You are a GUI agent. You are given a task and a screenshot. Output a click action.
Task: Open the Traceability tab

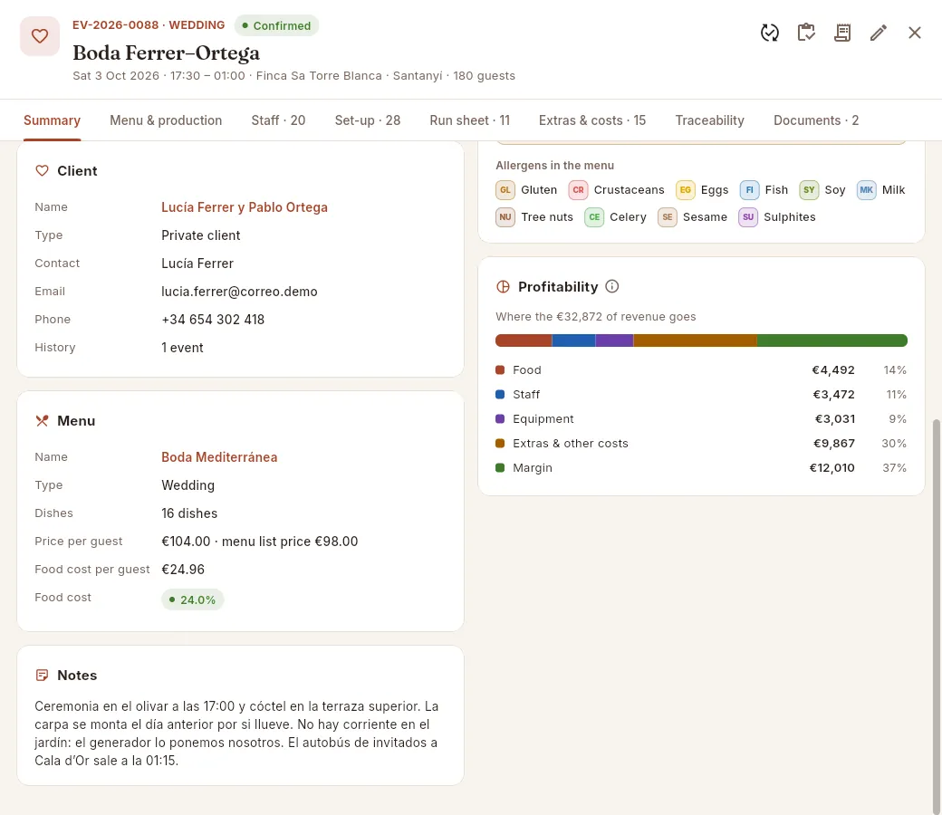tap(709, 120)
